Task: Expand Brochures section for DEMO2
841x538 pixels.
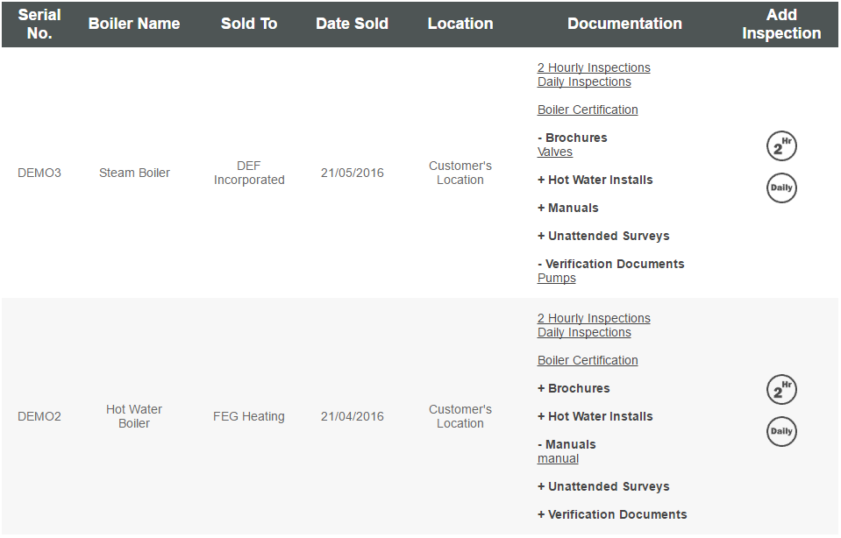Action: 574,388
